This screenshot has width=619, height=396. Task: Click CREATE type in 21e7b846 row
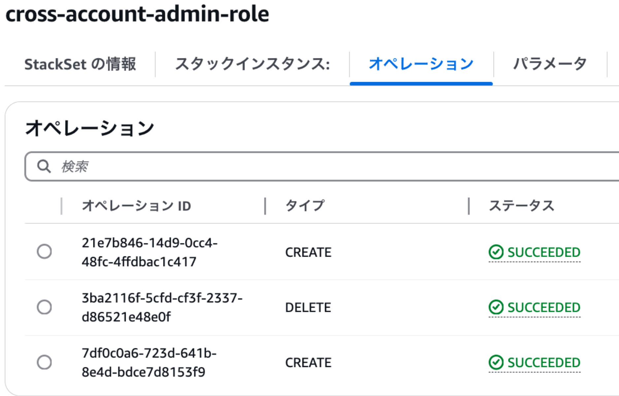point(308,252)
